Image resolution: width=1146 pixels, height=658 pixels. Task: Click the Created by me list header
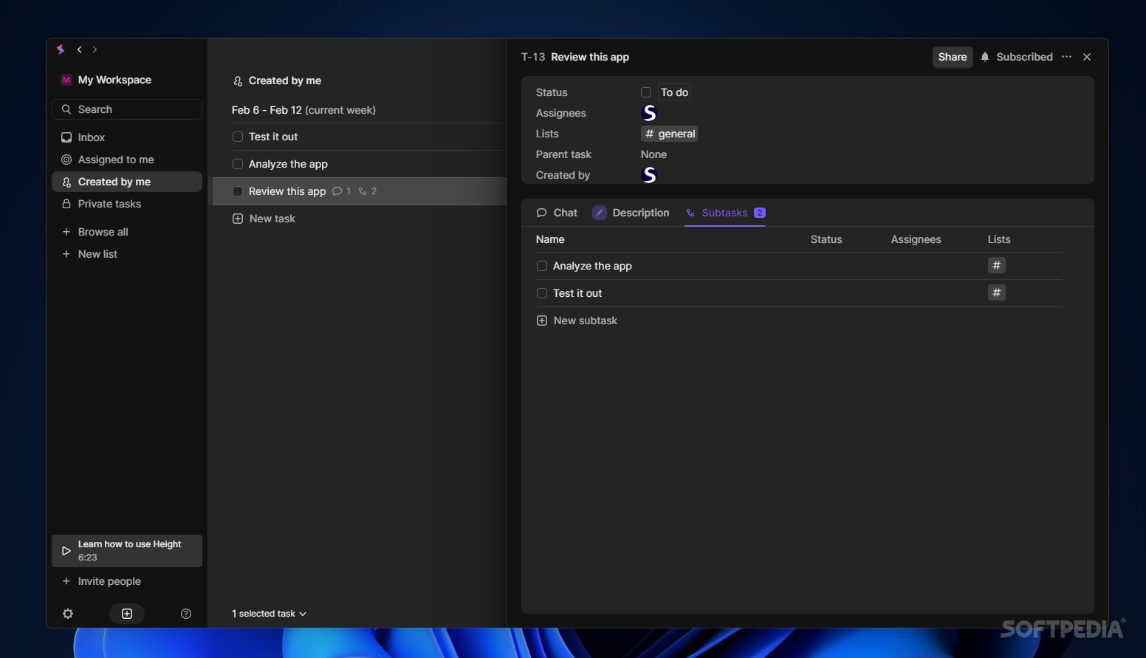pos(278,80)
